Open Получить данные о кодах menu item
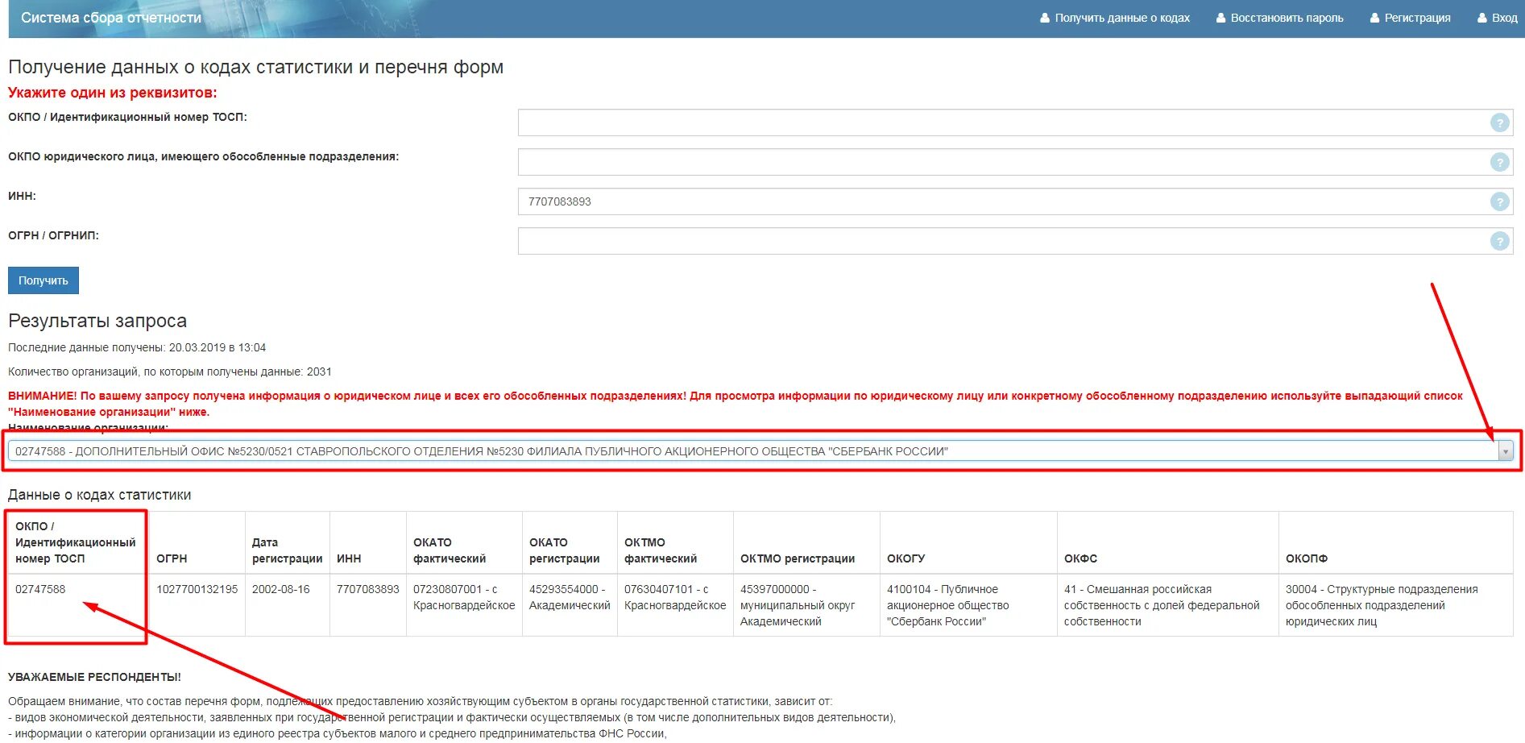 (x=1115, y=18)
